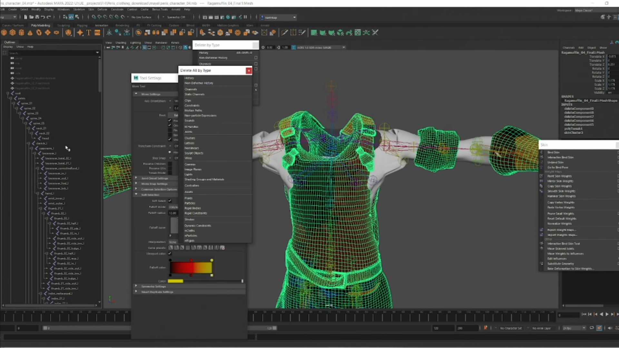The image size is (619, 348).
Task: Create a polygon cone from the shelf
Action: click(x=30, y=33)
